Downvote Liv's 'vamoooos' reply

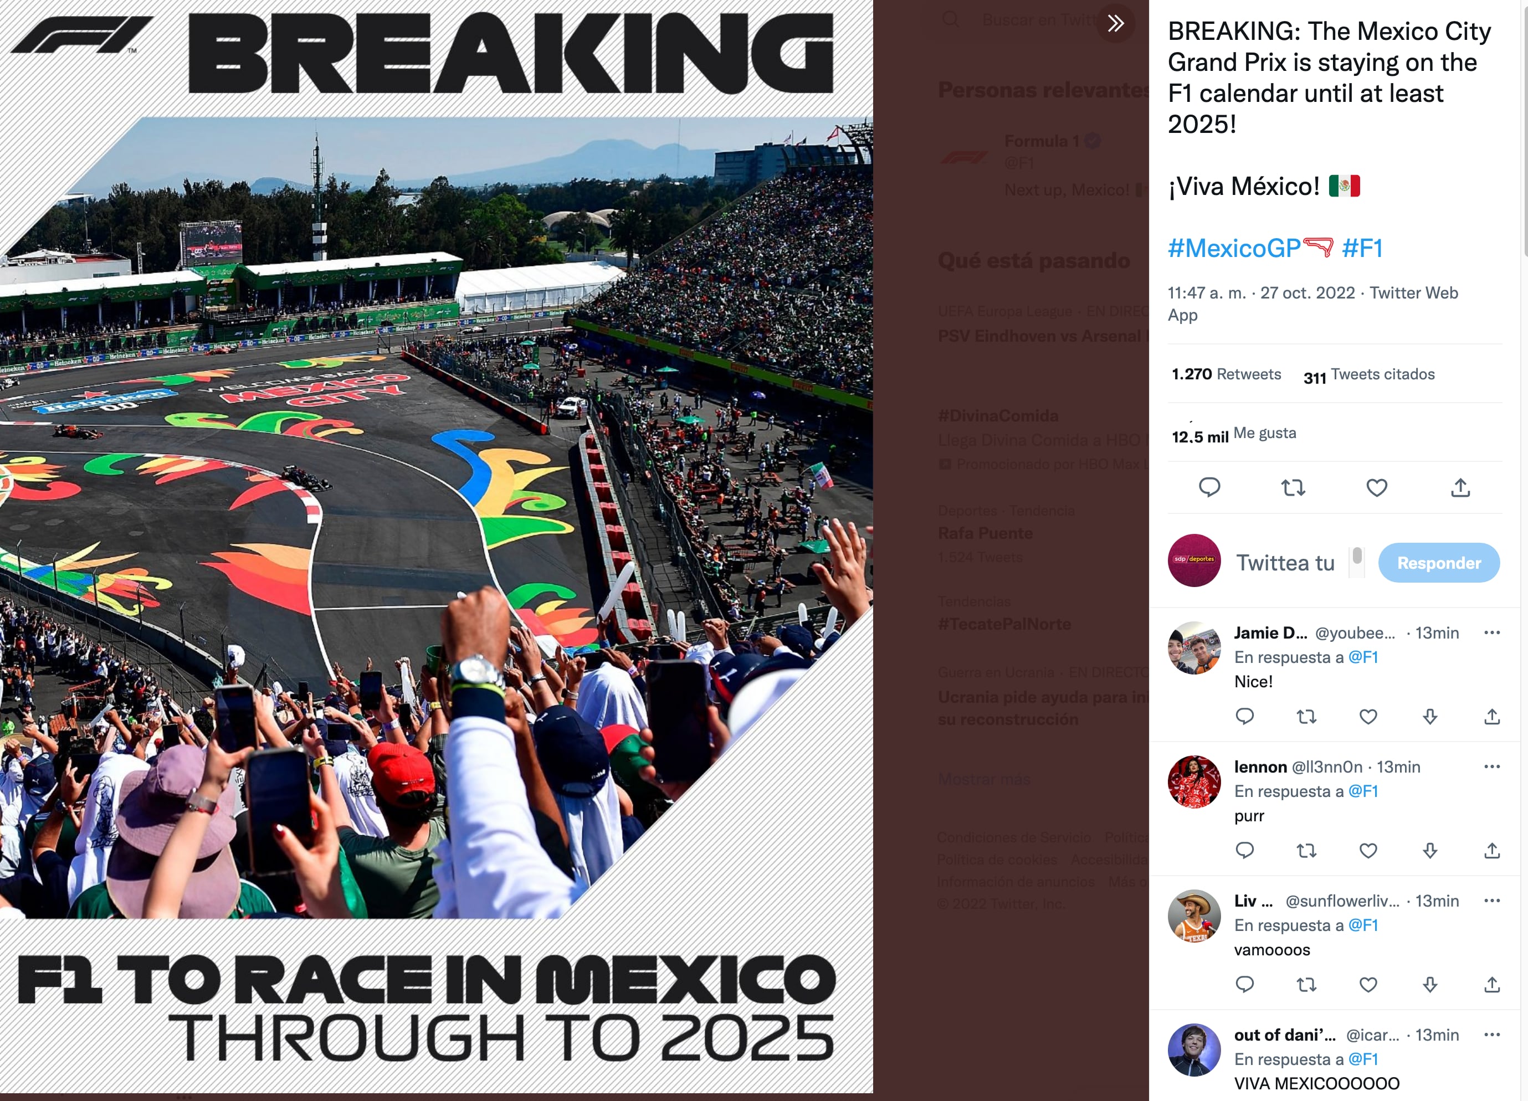tap(1429, 985)
